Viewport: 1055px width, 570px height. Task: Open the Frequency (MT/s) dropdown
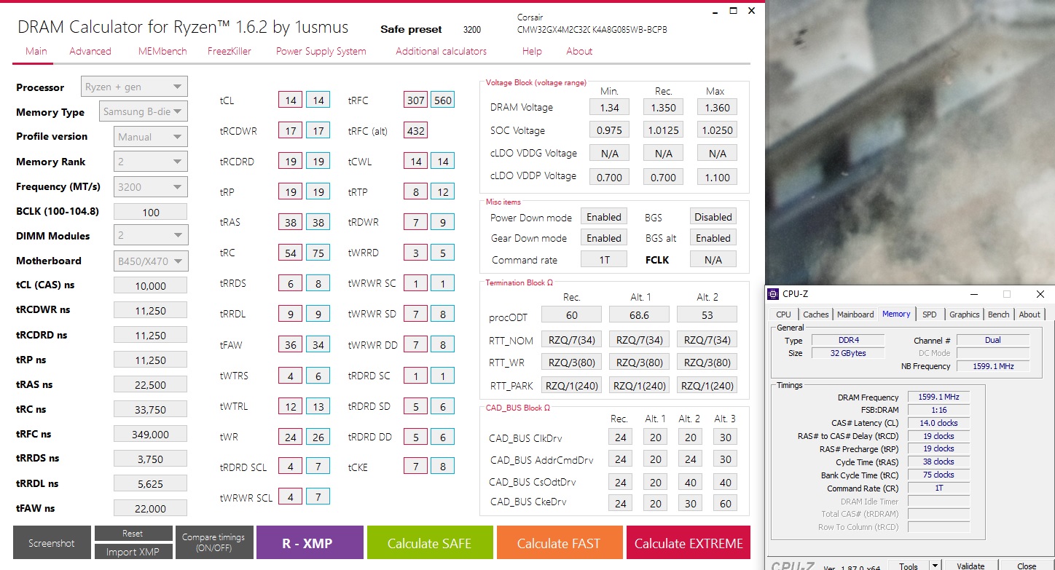coord(151,186)
